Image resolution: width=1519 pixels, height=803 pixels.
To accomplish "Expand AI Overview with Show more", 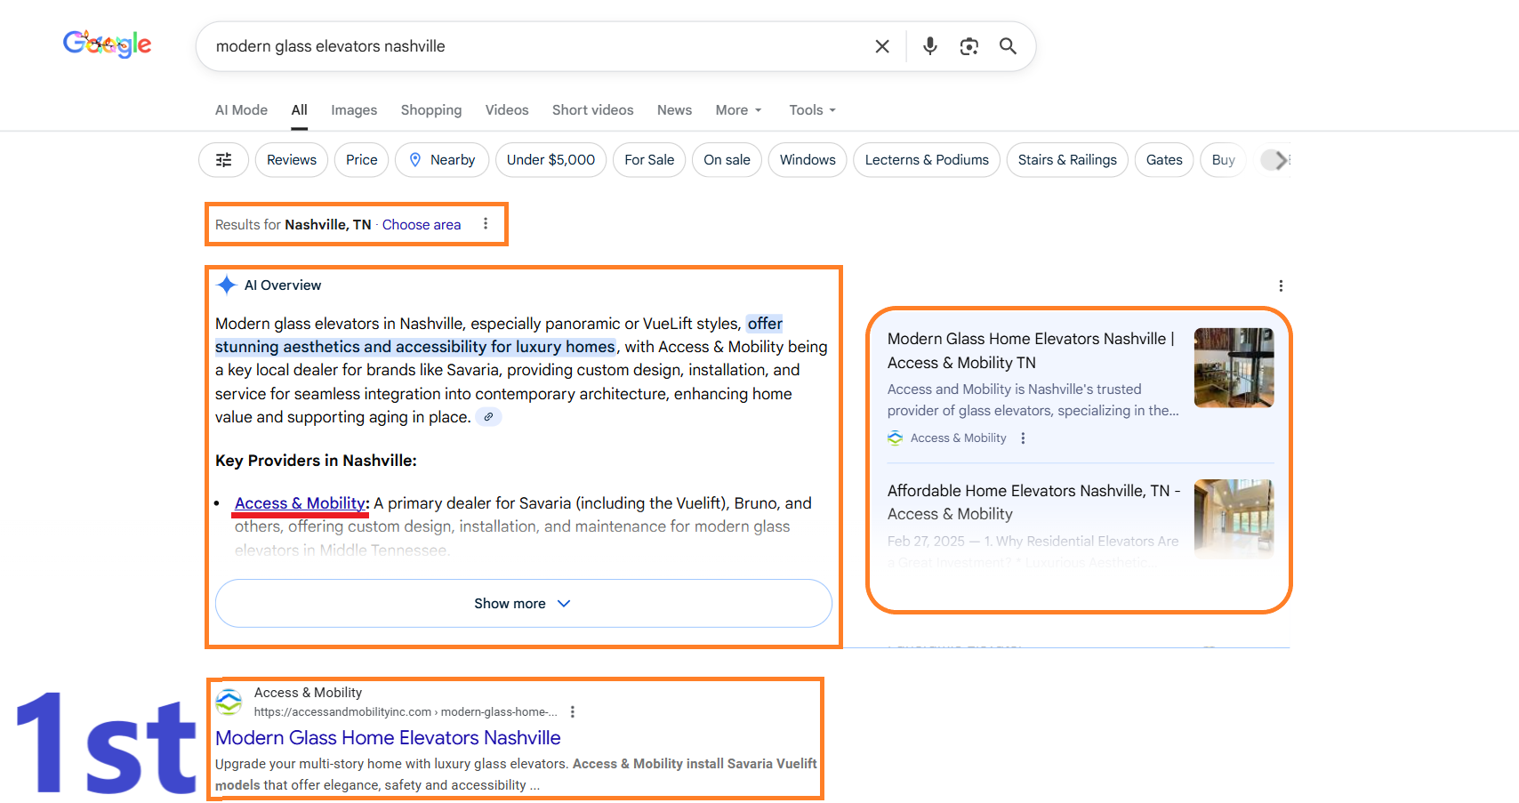I will 524,604.
